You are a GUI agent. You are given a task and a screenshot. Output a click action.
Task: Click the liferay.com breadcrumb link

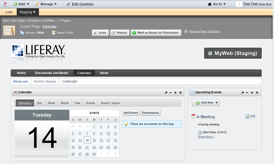click(20, 81)
